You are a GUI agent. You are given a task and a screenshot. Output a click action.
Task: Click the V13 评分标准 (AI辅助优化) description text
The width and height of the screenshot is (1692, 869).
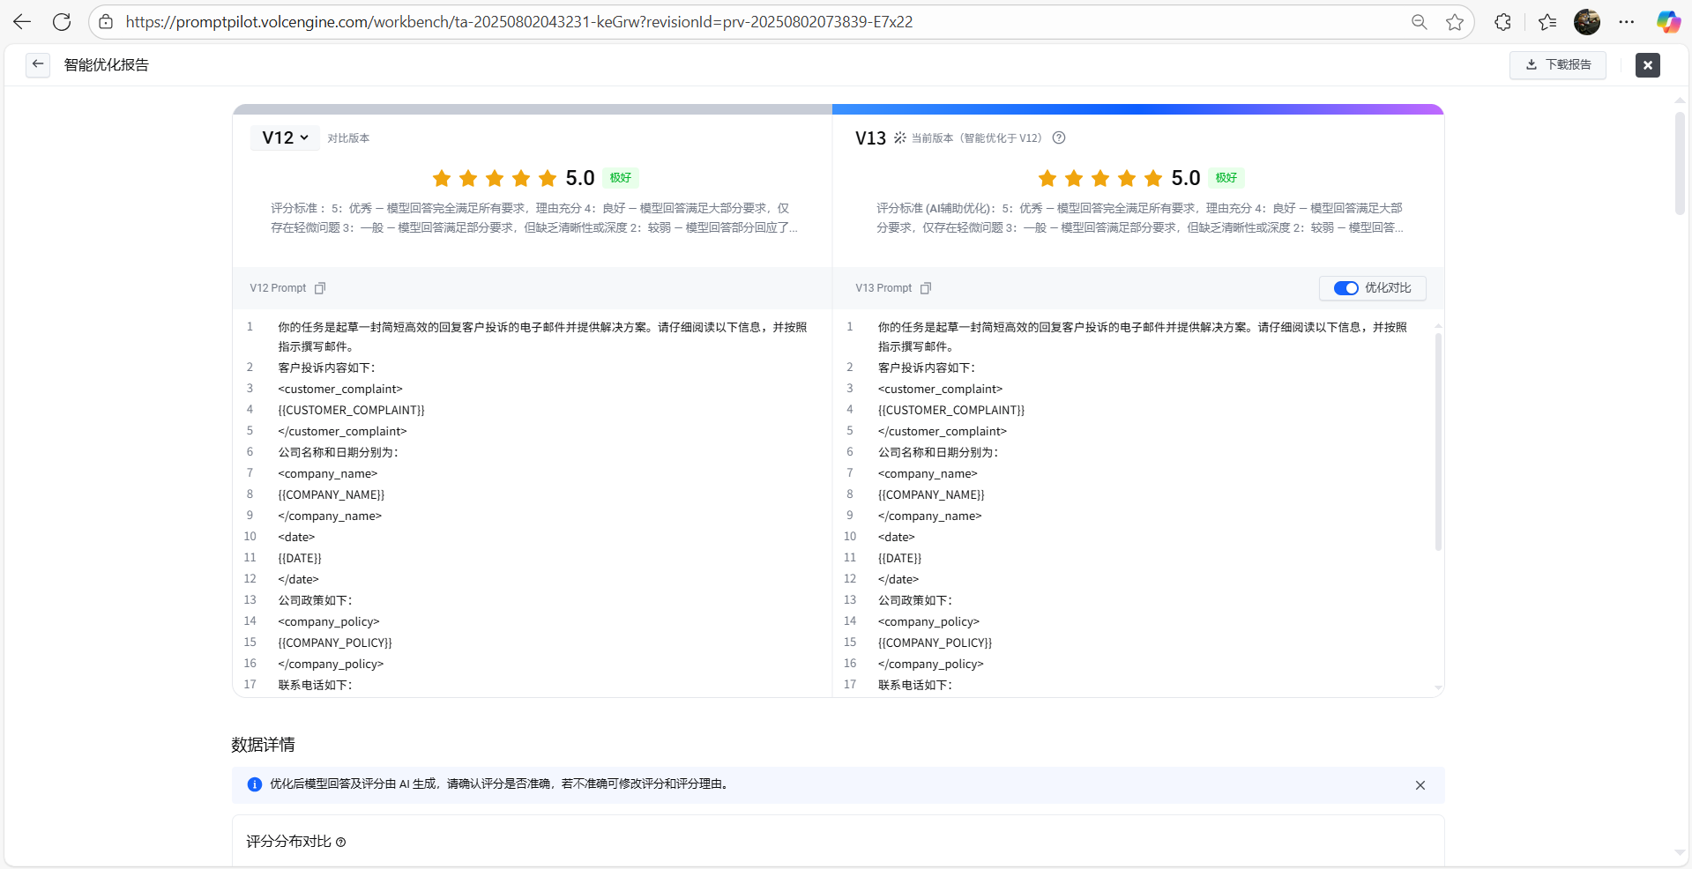1139,218
